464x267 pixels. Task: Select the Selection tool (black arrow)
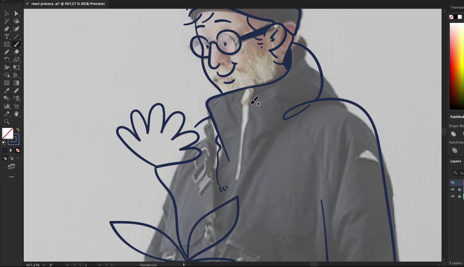(7, 13)
